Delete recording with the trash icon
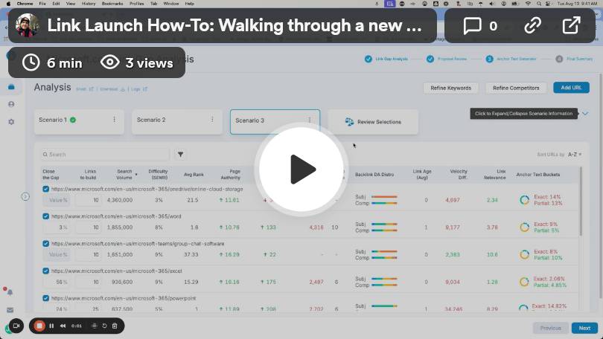This screenshot has height=339, width=603. 115,326
